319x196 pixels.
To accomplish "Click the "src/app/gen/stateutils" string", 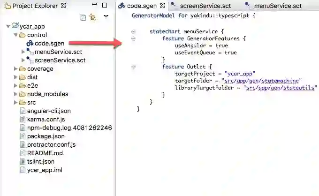I will (280, 88).
